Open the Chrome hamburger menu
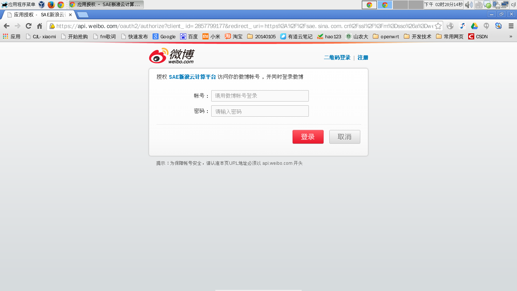Image resolution: width=517 pixels, height=291 pixels. tap(511, 26)
